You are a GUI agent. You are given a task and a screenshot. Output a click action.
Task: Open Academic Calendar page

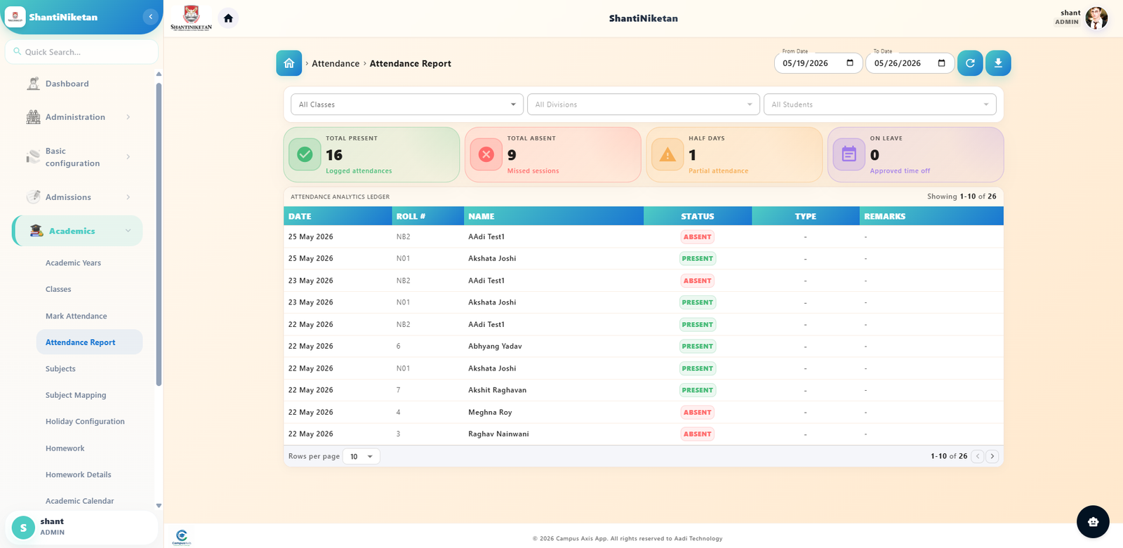point(79,501)
